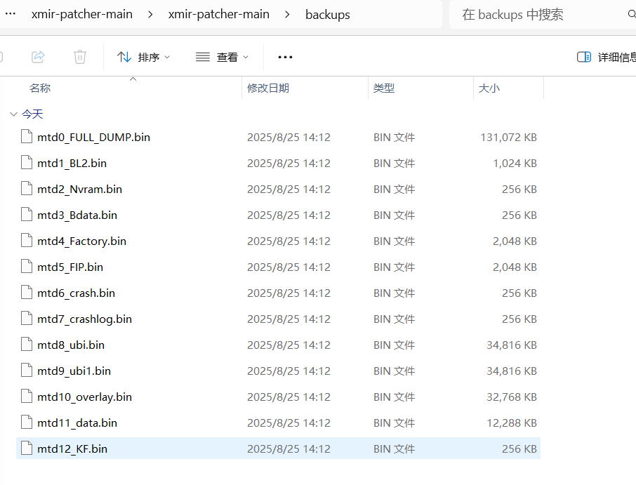Click the file icon of mtd0_FULL_DUMP.bin
The width and height of the screenshot is (636, 485).
pos(27,137)
